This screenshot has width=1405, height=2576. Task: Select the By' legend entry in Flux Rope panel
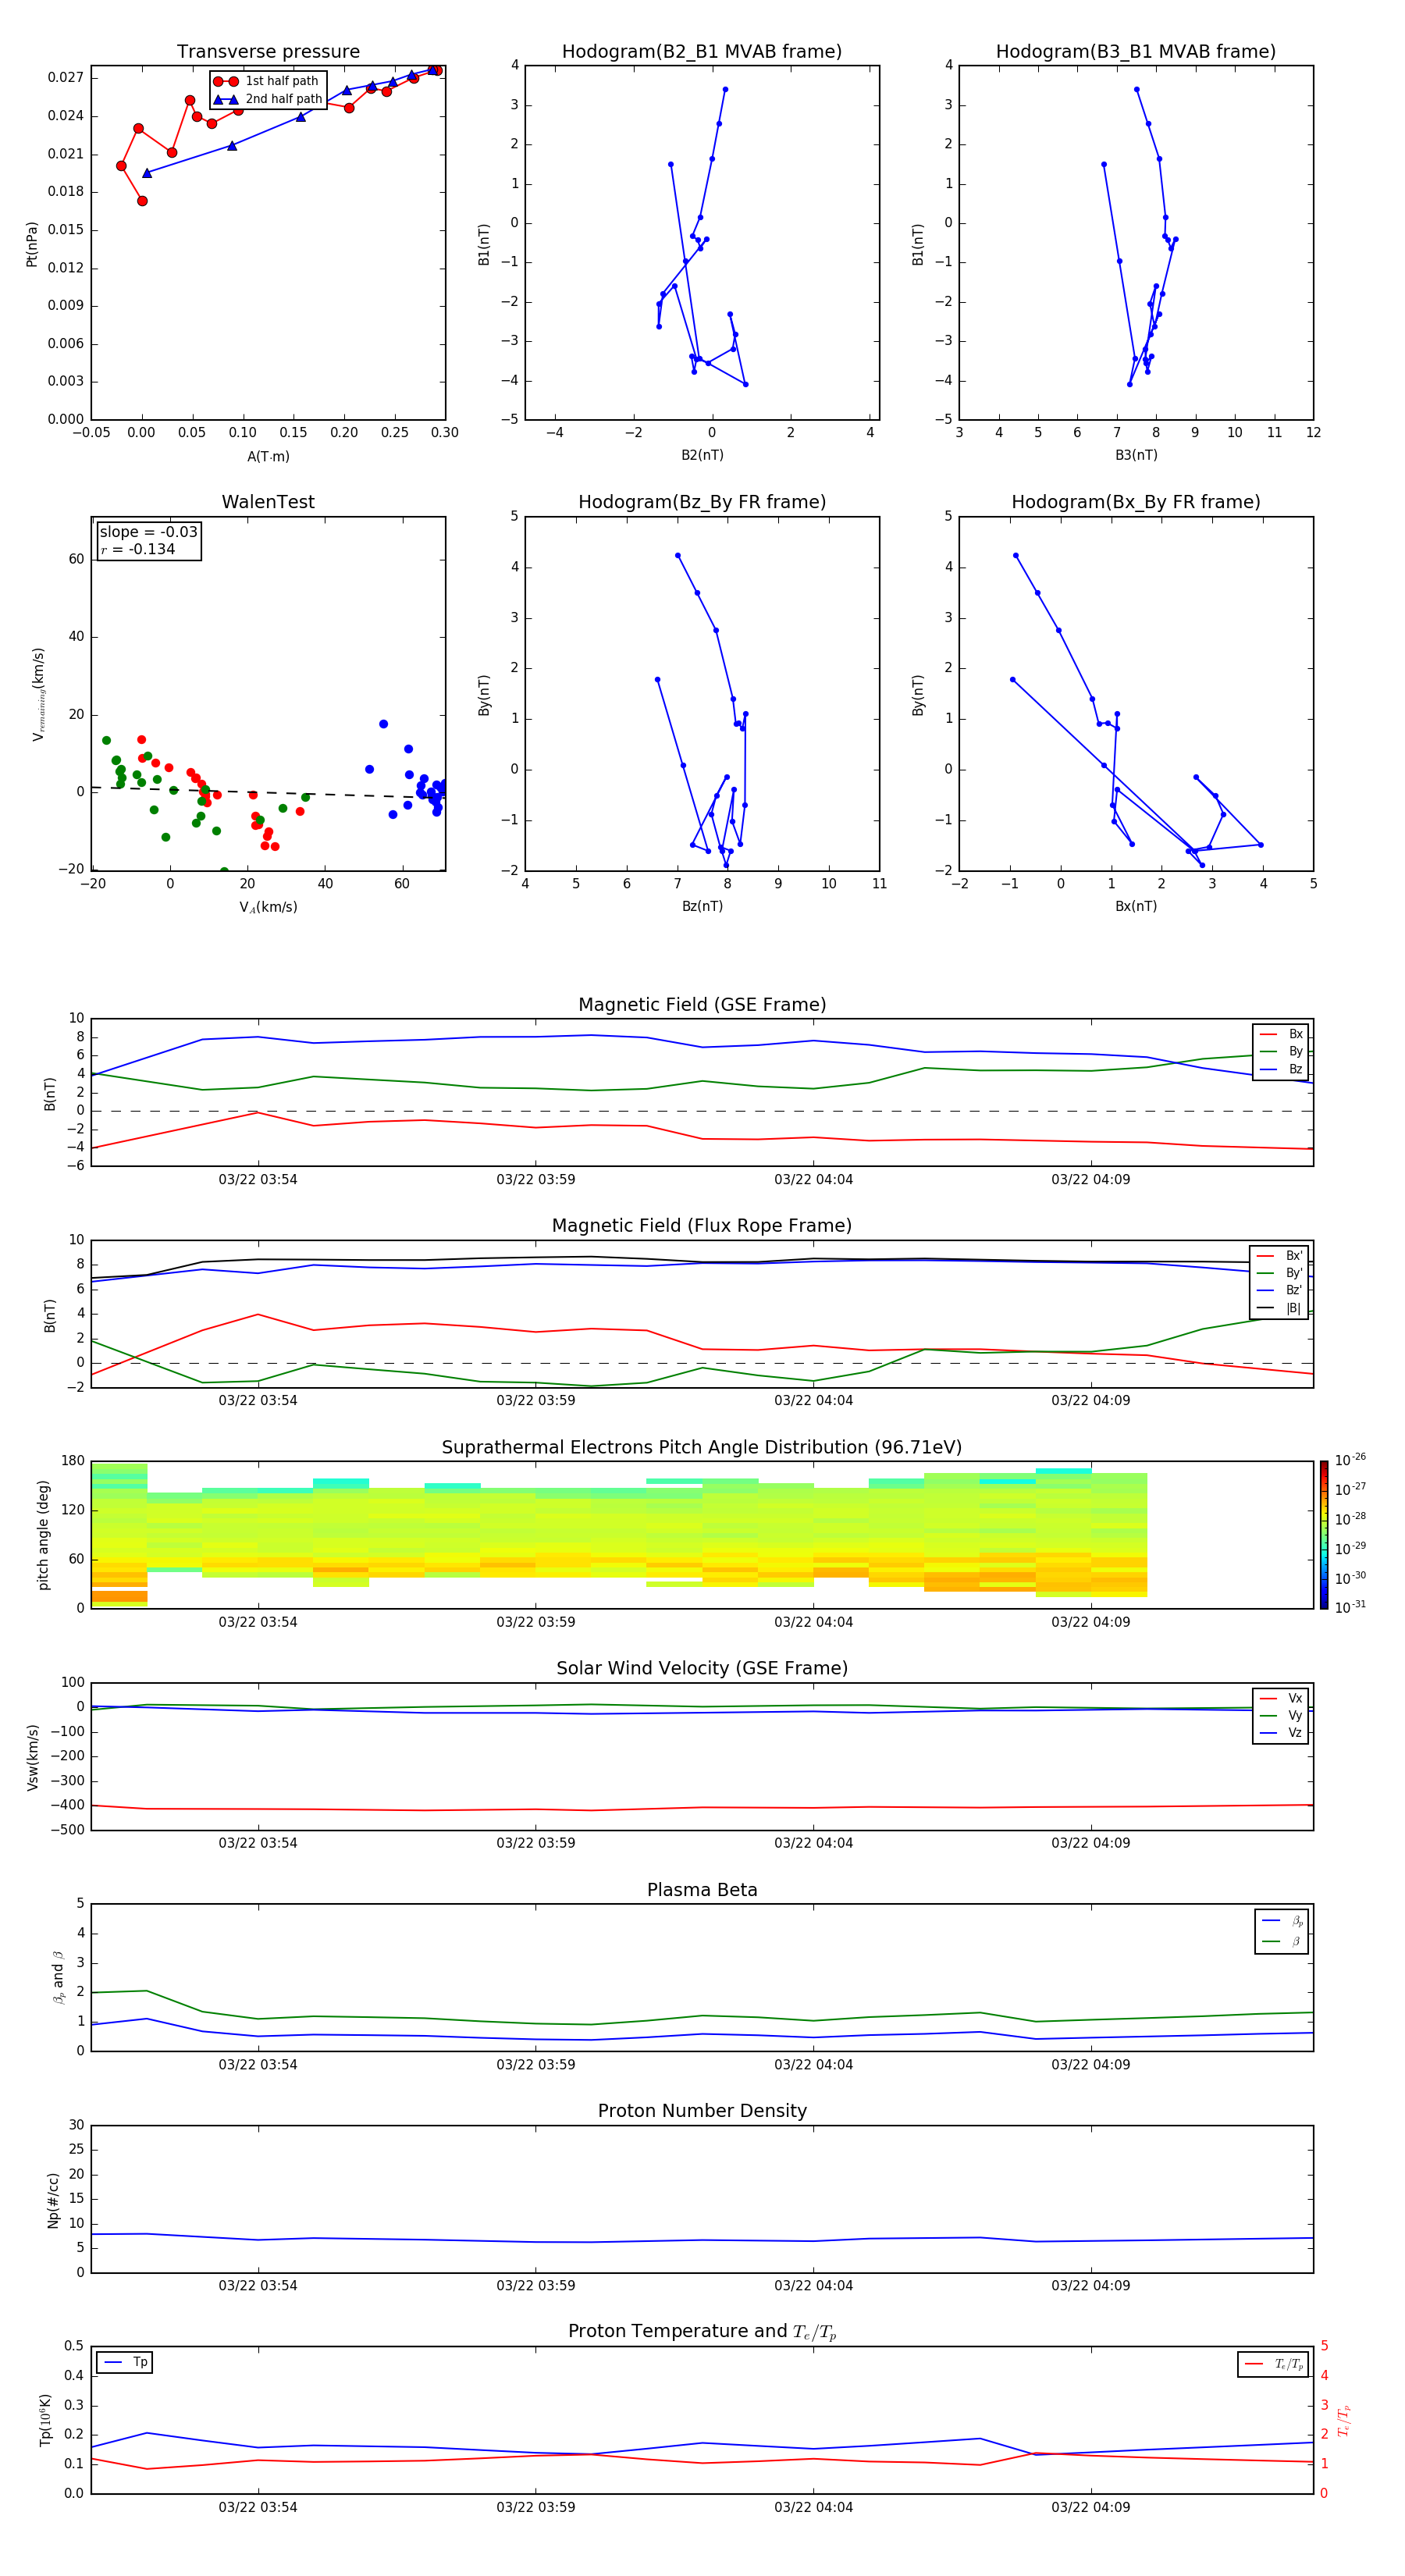(1279, 1273)
